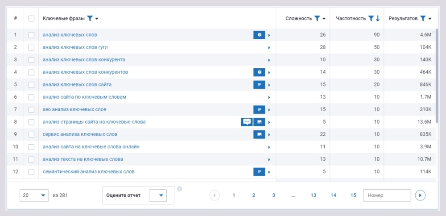This screenshot has height=216, width=446.
Task: Check the box for анализ ключевых слов гугл
Action: point(31,47)
